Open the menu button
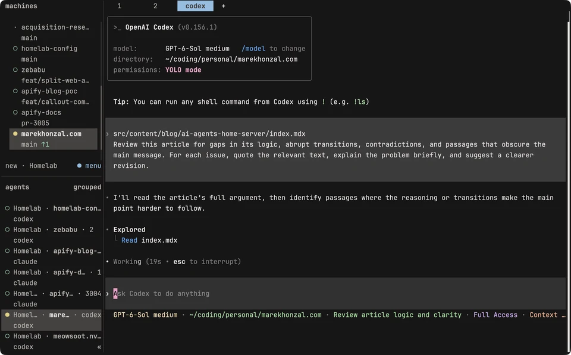Image resolution: width=571 pixels, height=355 pixels. 93,166
